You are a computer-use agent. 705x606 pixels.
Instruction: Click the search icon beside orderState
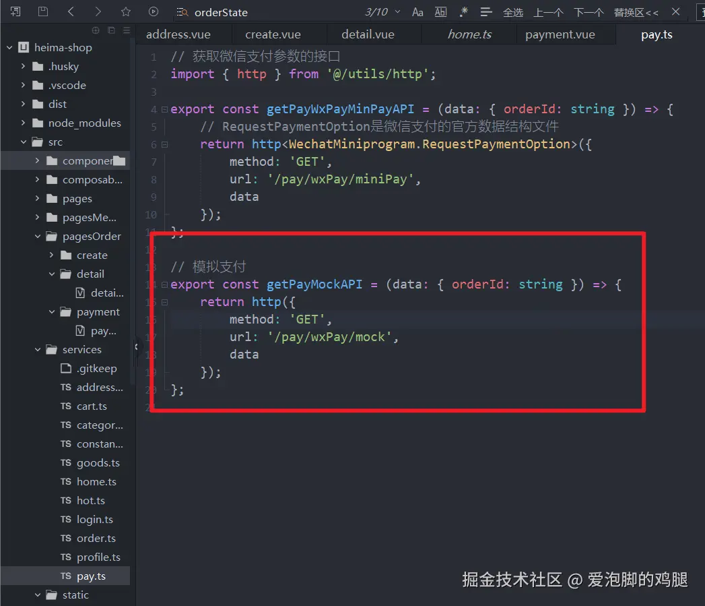182,12
